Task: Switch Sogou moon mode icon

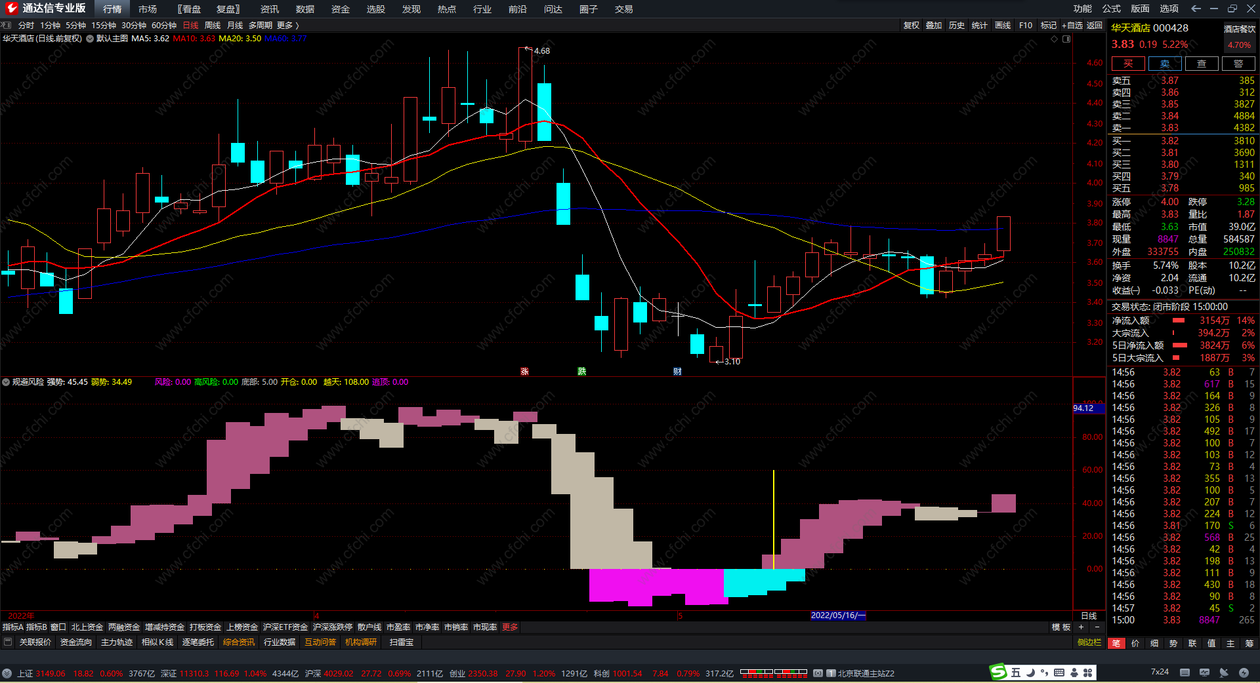Action: 1031,673
